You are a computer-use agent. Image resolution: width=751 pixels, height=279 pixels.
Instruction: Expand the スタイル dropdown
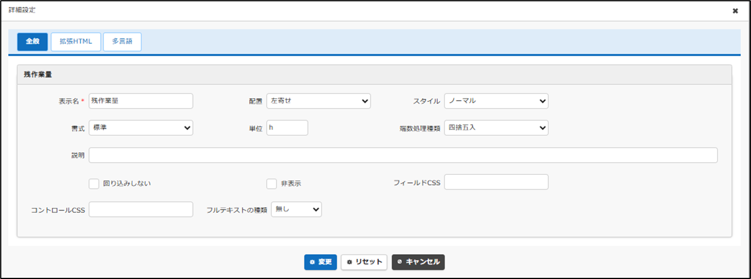click(x=496, y=101)
